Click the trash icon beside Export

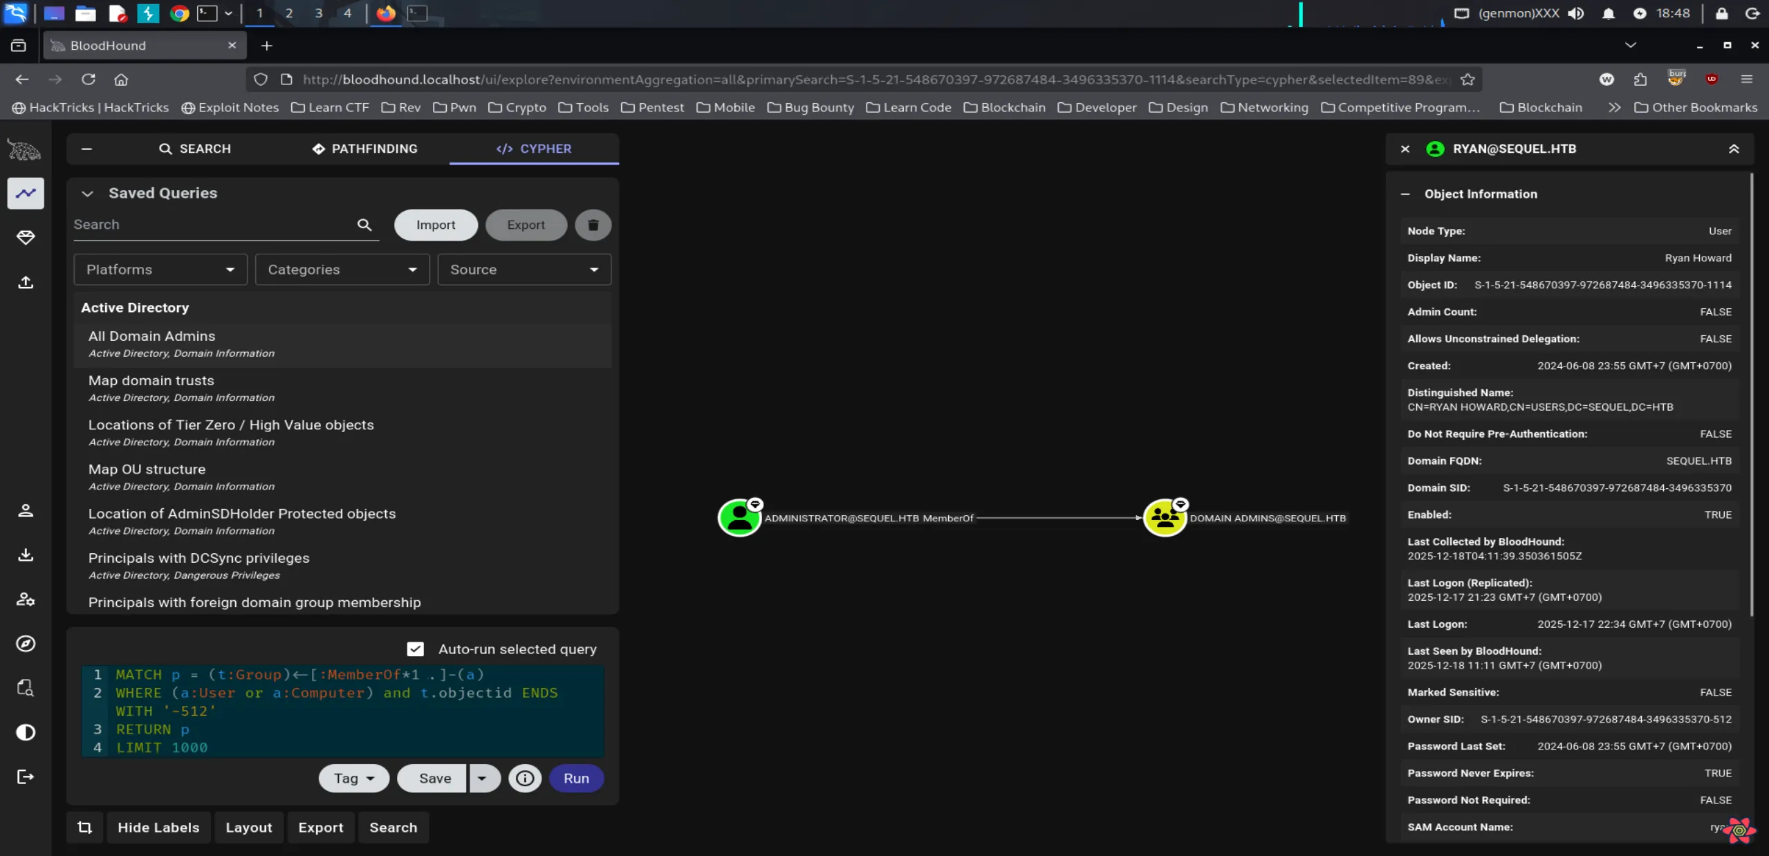(x=593, y=225)
